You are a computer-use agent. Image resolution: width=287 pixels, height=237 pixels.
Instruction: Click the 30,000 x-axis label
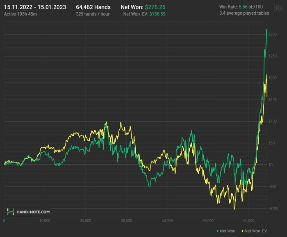[126, 221]
